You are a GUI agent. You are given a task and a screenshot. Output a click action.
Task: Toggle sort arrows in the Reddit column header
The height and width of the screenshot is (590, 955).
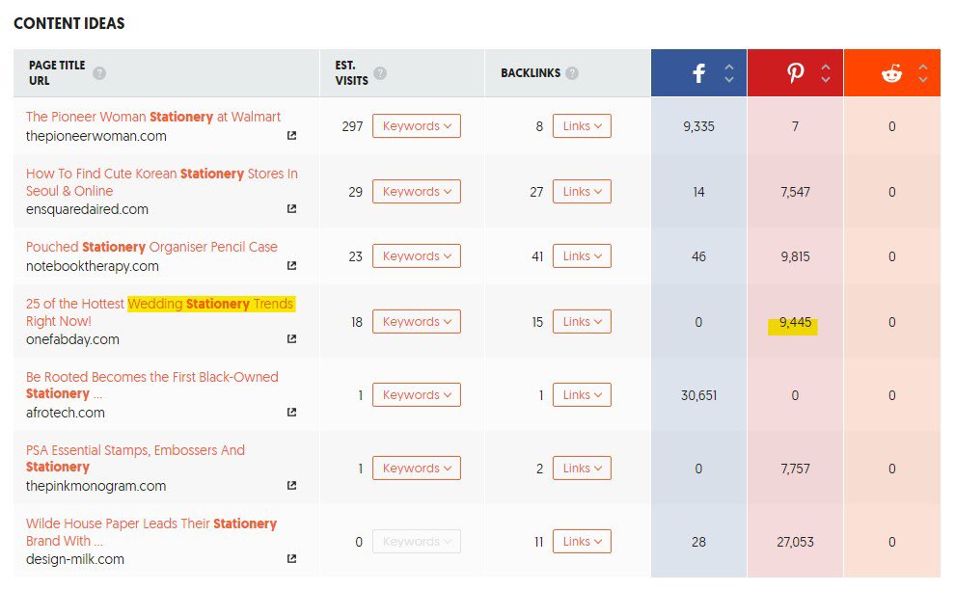point(923,73)
